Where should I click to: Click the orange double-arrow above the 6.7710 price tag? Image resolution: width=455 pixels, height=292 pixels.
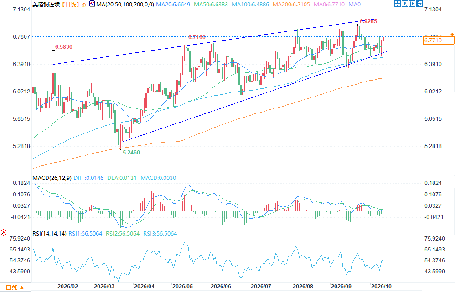[x=452, y=35]
